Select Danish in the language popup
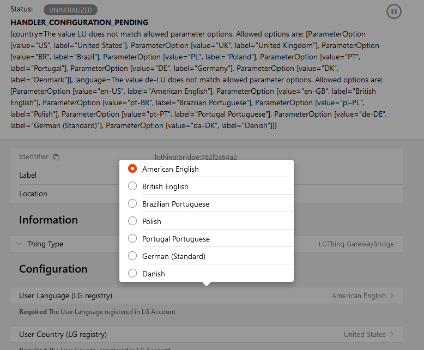The image size is (424, 350). [x=132, y=274]
